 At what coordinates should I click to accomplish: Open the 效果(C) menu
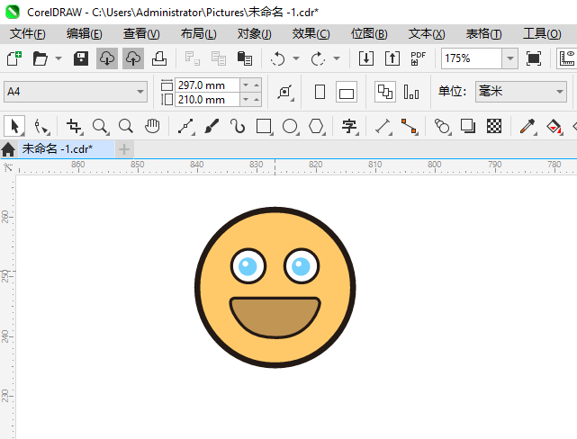311,33
